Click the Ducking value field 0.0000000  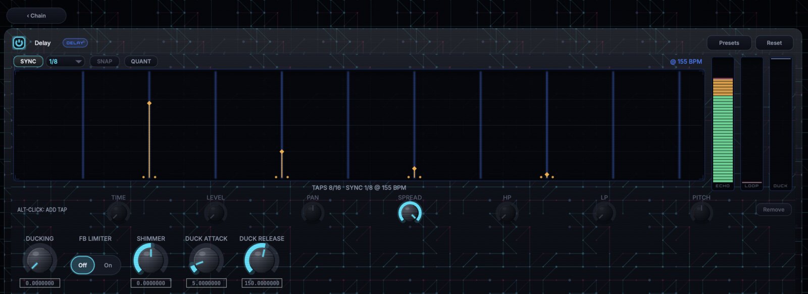(40, 283)
